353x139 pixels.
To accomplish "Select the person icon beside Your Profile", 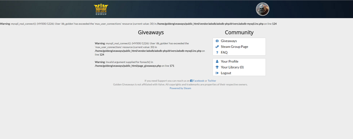I will pos(217,61).
